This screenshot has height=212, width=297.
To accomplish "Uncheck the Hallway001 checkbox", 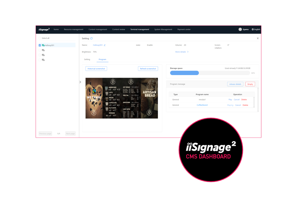I will pyautogui.click(x=40, y=45).
